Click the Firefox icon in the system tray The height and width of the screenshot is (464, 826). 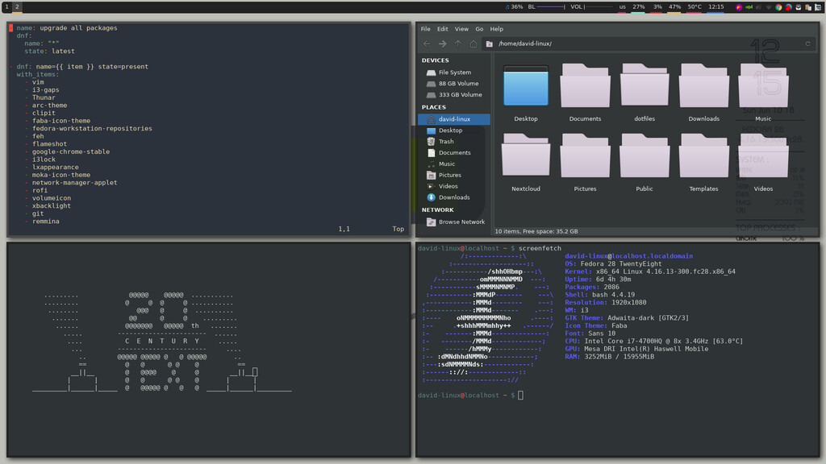[740, 6]
